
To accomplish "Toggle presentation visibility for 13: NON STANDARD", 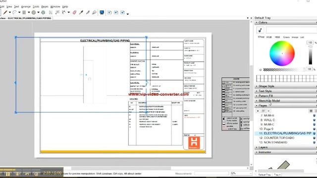I will [314, 142].
